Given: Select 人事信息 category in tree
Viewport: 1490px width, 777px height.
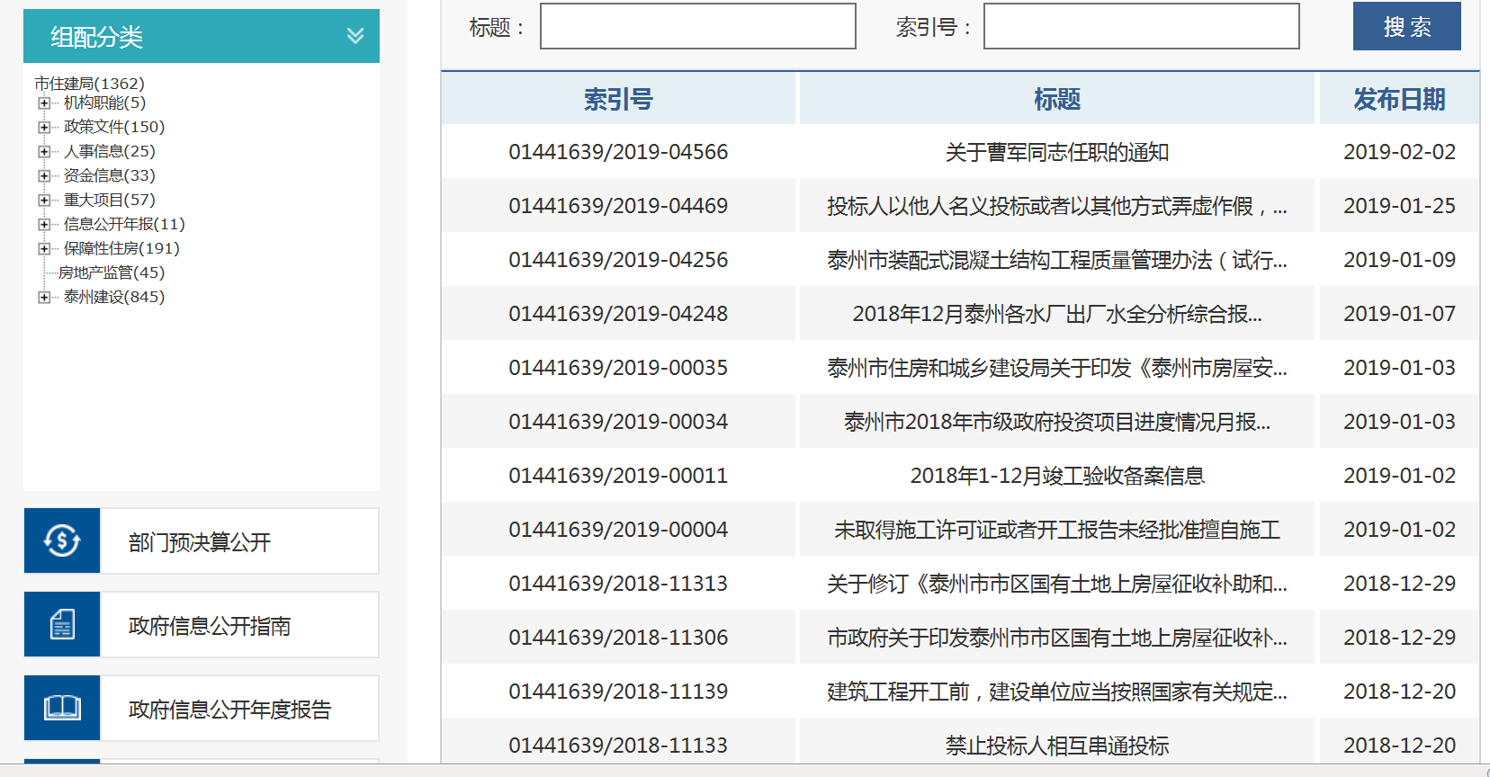Looking at the screenshot, I should point(109,151).
